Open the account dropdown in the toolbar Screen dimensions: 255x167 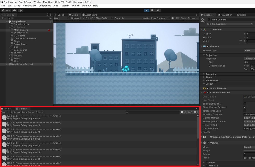point(6,10)
